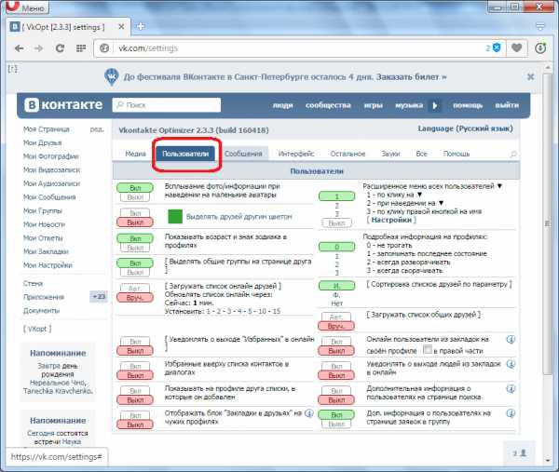
Task: Click the search magnifier in VkOpt tabs row
Action: pos(513,154)
